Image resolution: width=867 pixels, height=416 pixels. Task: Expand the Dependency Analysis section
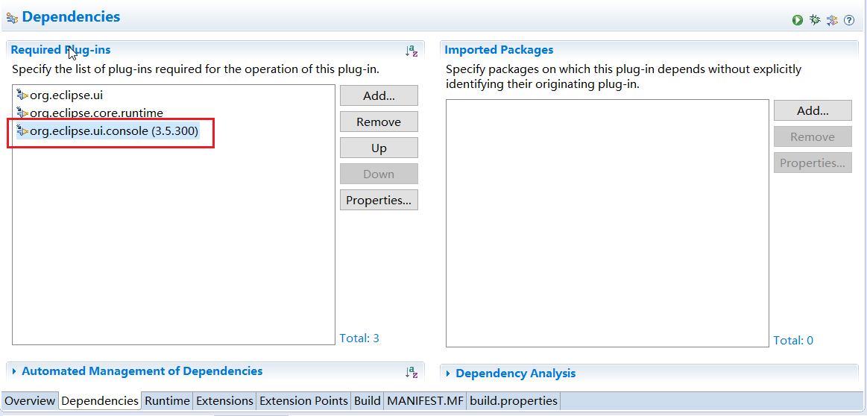click(x=448, y=374)
